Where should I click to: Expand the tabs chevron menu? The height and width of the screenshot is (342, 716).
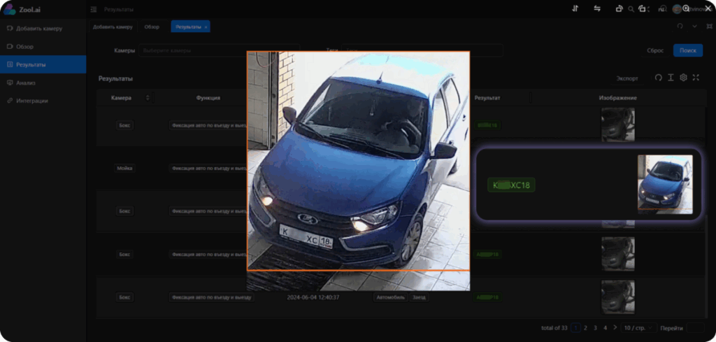coord(694,27)
